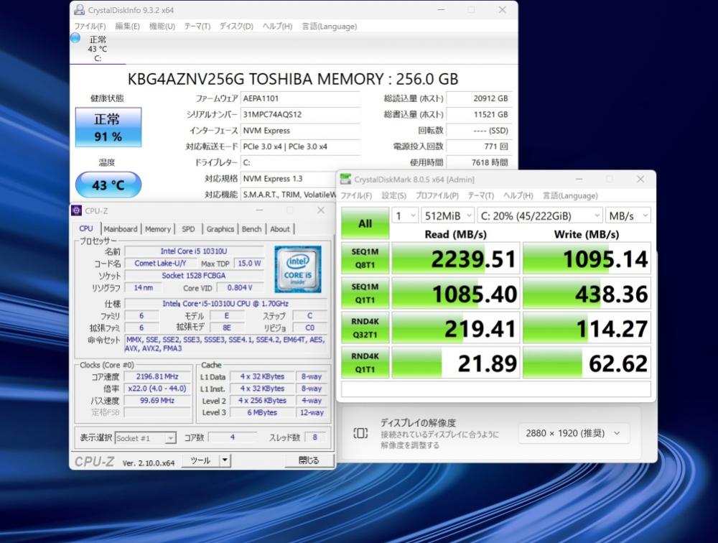718x543 pixels.
Task: Open ファイル(F) menu in CrystalDiskInfo
Action: click(x=90, y=26)
